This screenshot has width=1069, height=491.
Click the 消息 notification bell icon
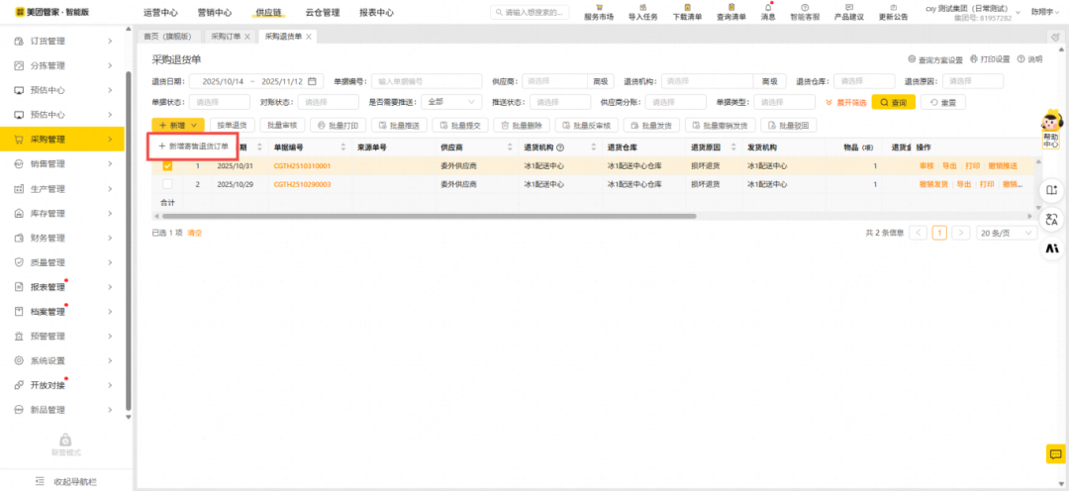(x=768, y=7)
